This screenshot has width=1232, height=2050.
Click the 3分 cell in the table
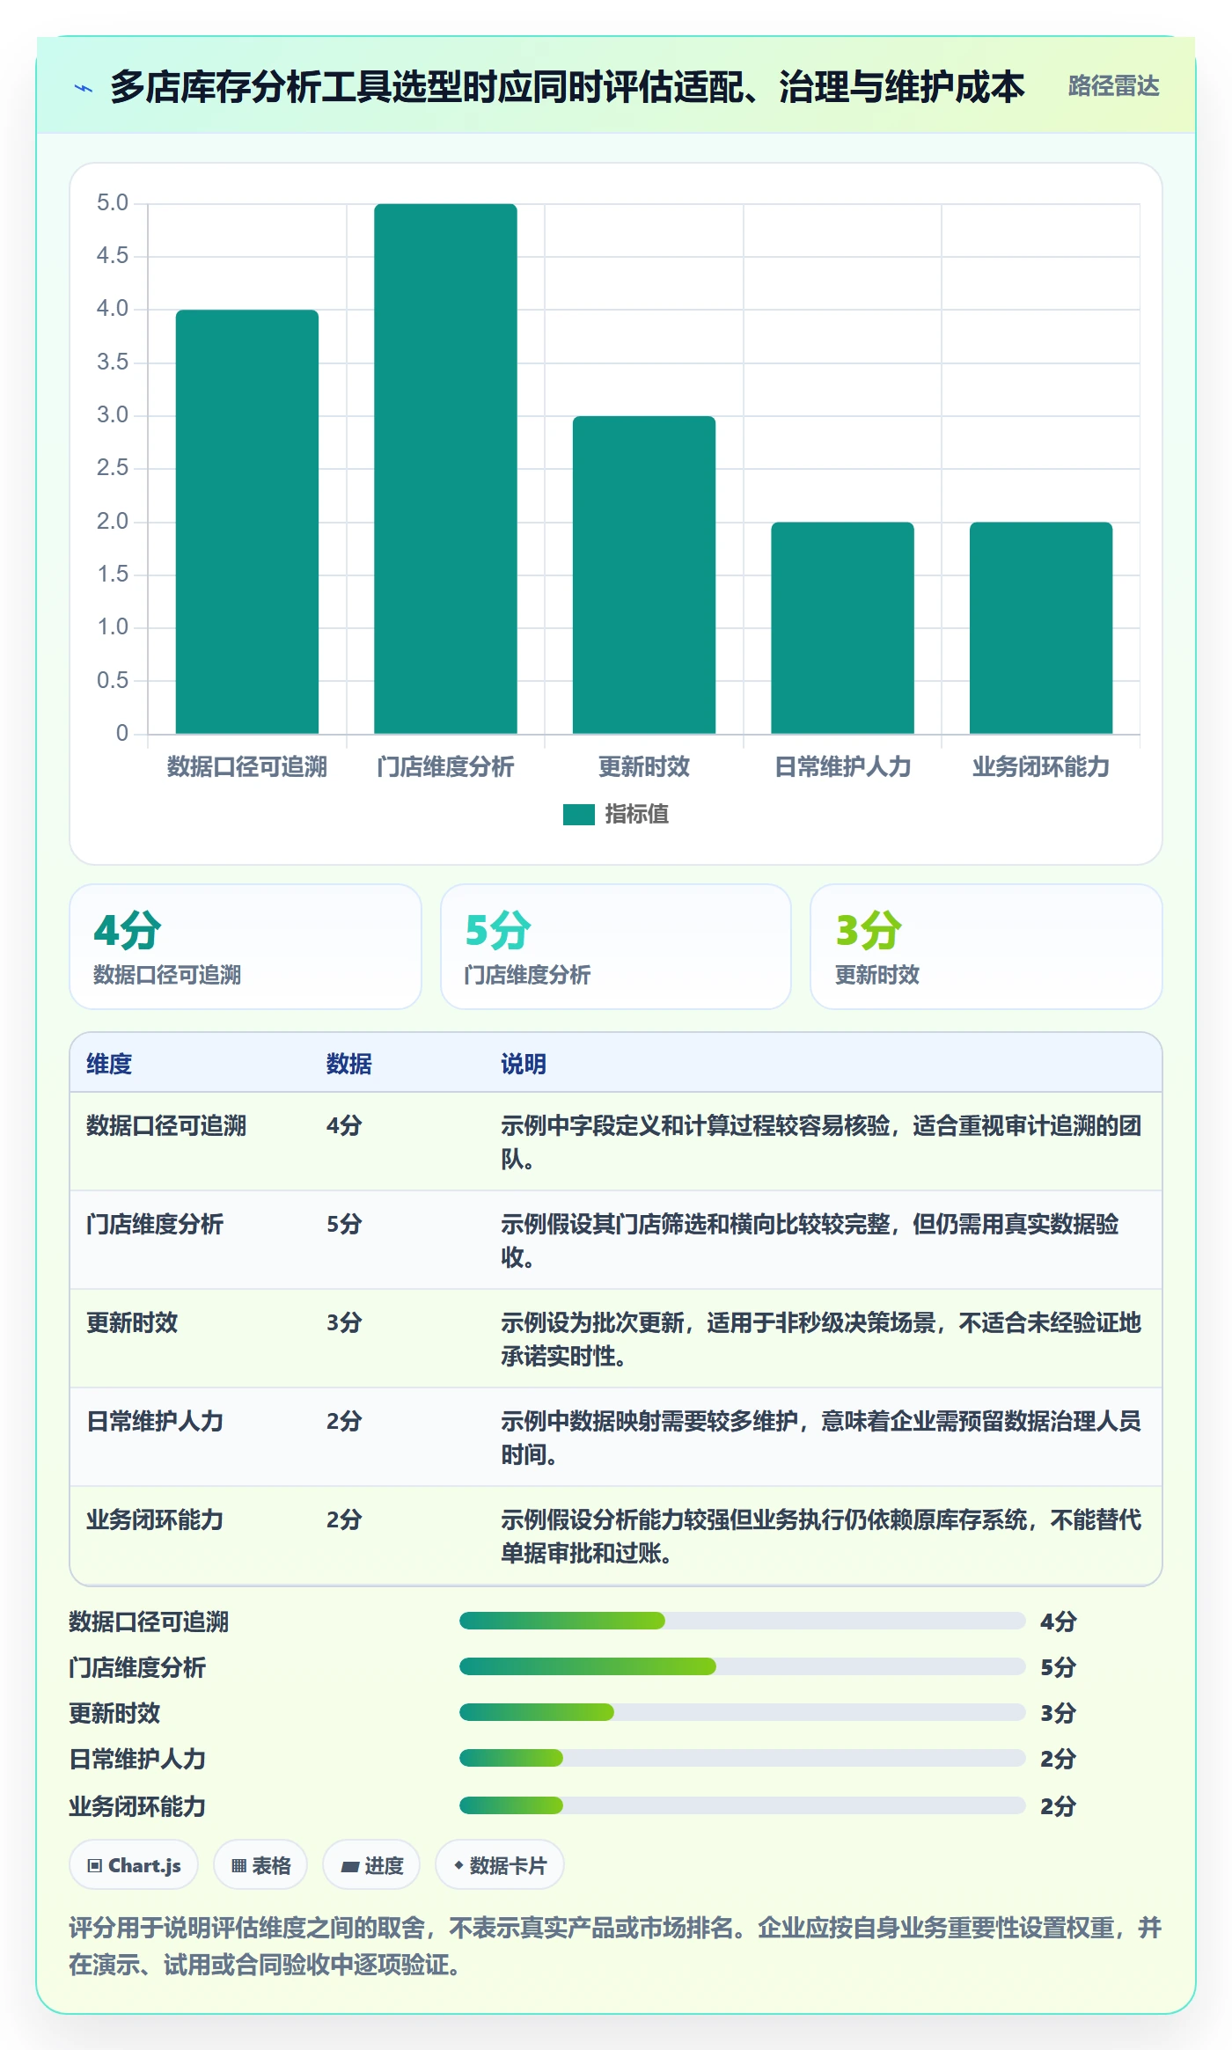coord(344,1322)
